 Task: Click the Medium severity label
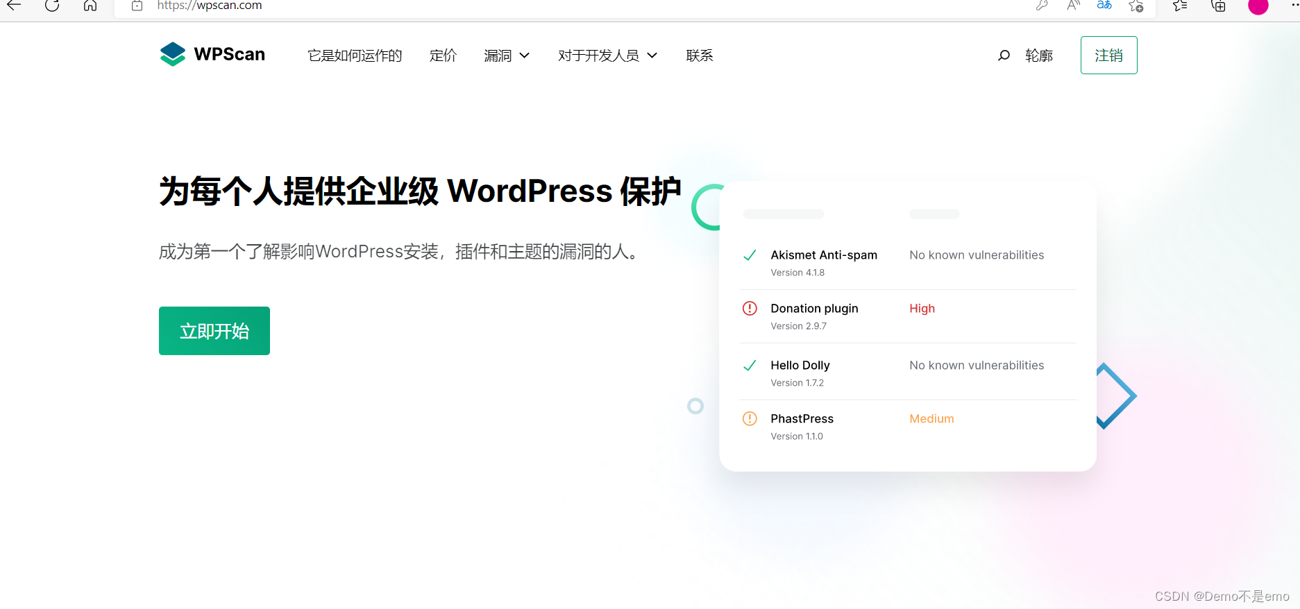point(931,419)
